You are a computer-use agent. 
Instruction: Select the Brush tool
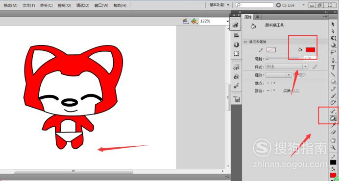(x=333, y=95)
